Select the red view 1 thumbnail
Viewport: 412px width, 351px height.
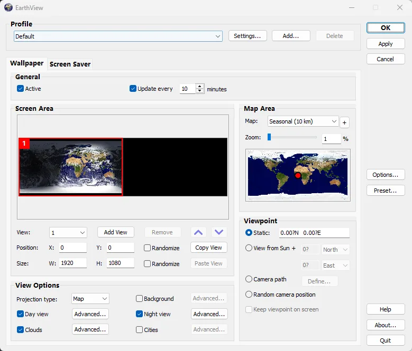71,167
